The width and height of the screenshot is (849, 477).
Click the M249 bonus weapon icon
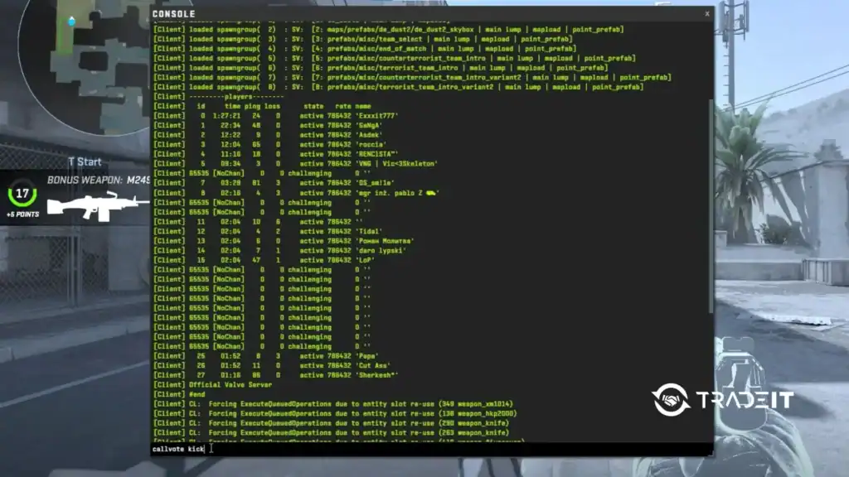[98, 206]
